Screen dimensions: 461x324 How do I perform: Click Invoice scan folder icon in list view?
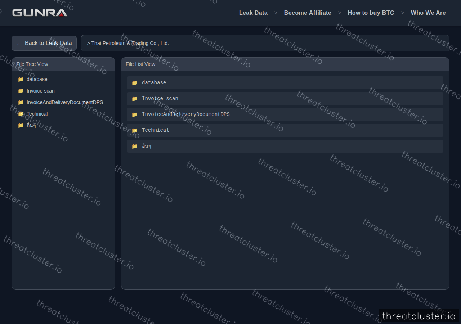[x=134, y=99]
